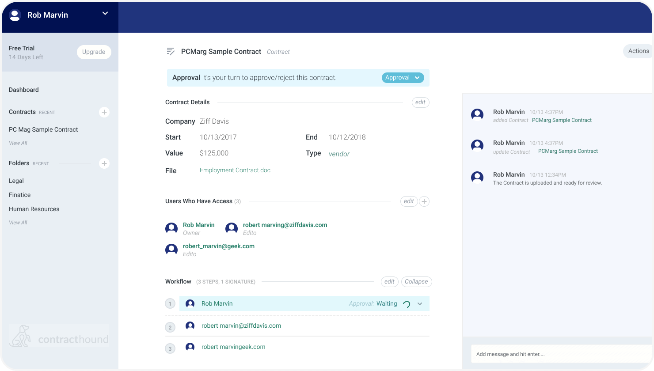The height and width of the screenshot is (371, 654).
Task: Click workflow step 1 number badge
Action: tap(170, 304)
